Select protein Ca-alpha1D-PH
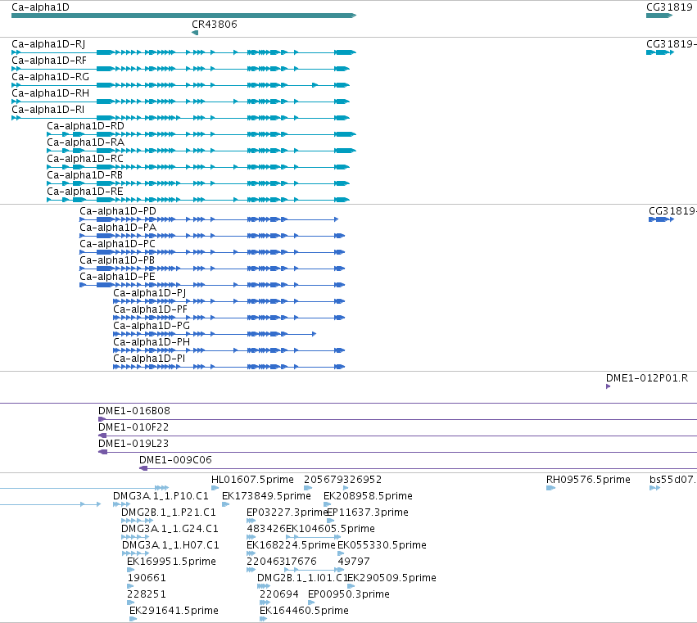This screenshot has width=697, height=623. (229, 350)
